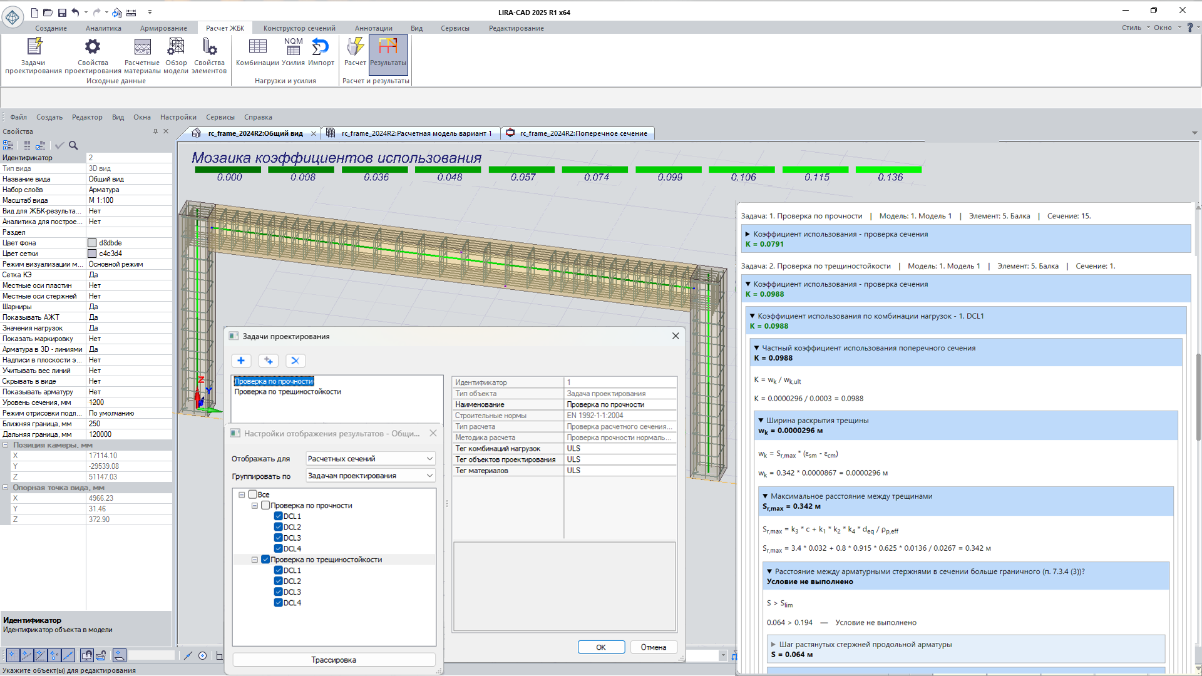Click the Цвет фона d8dbde color swatch

[x=92, y=243]
